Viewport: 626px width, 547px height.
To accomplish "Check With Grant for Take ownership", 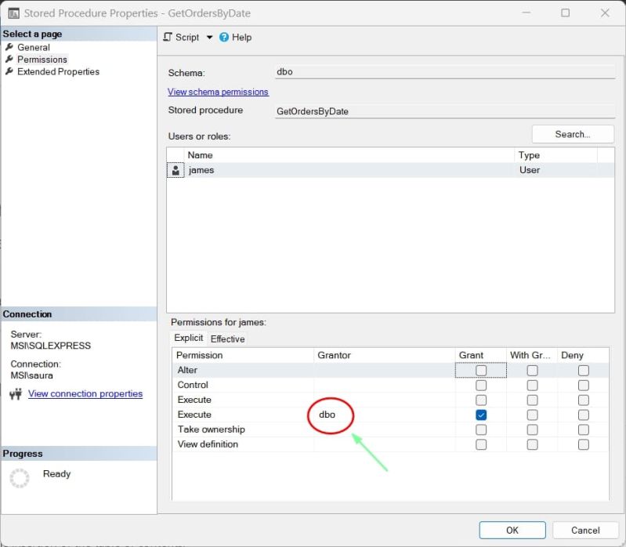I will tap(532, 429).
